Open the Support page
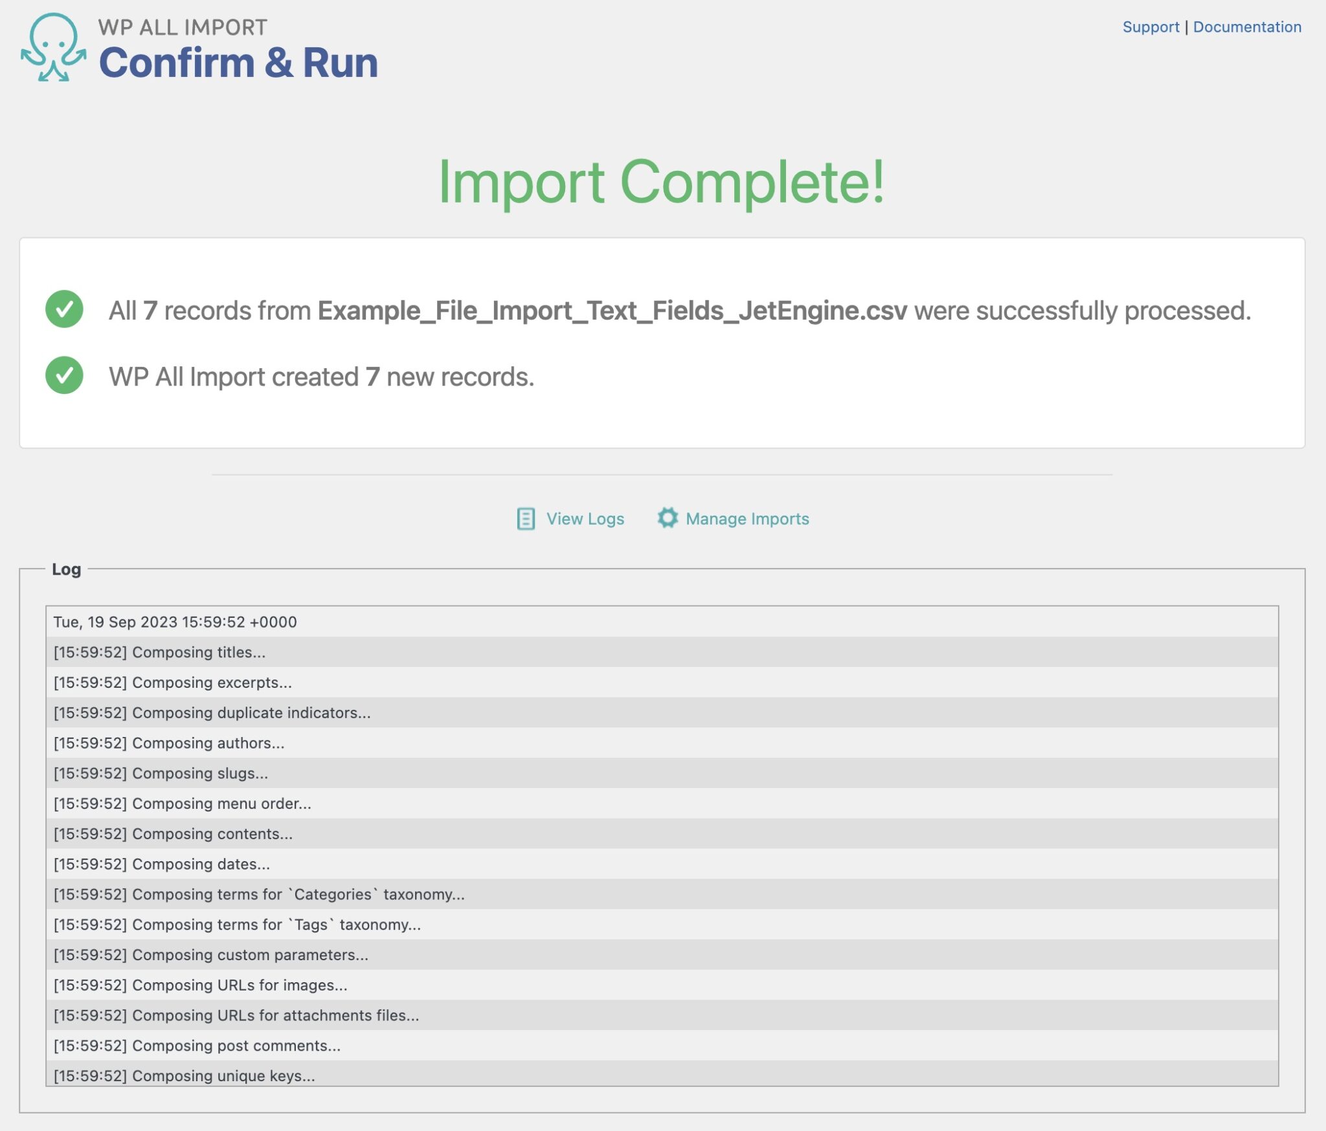Screen dimensions: 1326x1131 (x=1152, y=27)
